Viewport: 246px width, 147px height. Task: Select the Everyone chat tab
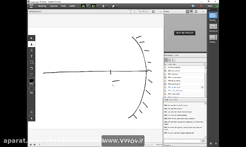point(168,145)
